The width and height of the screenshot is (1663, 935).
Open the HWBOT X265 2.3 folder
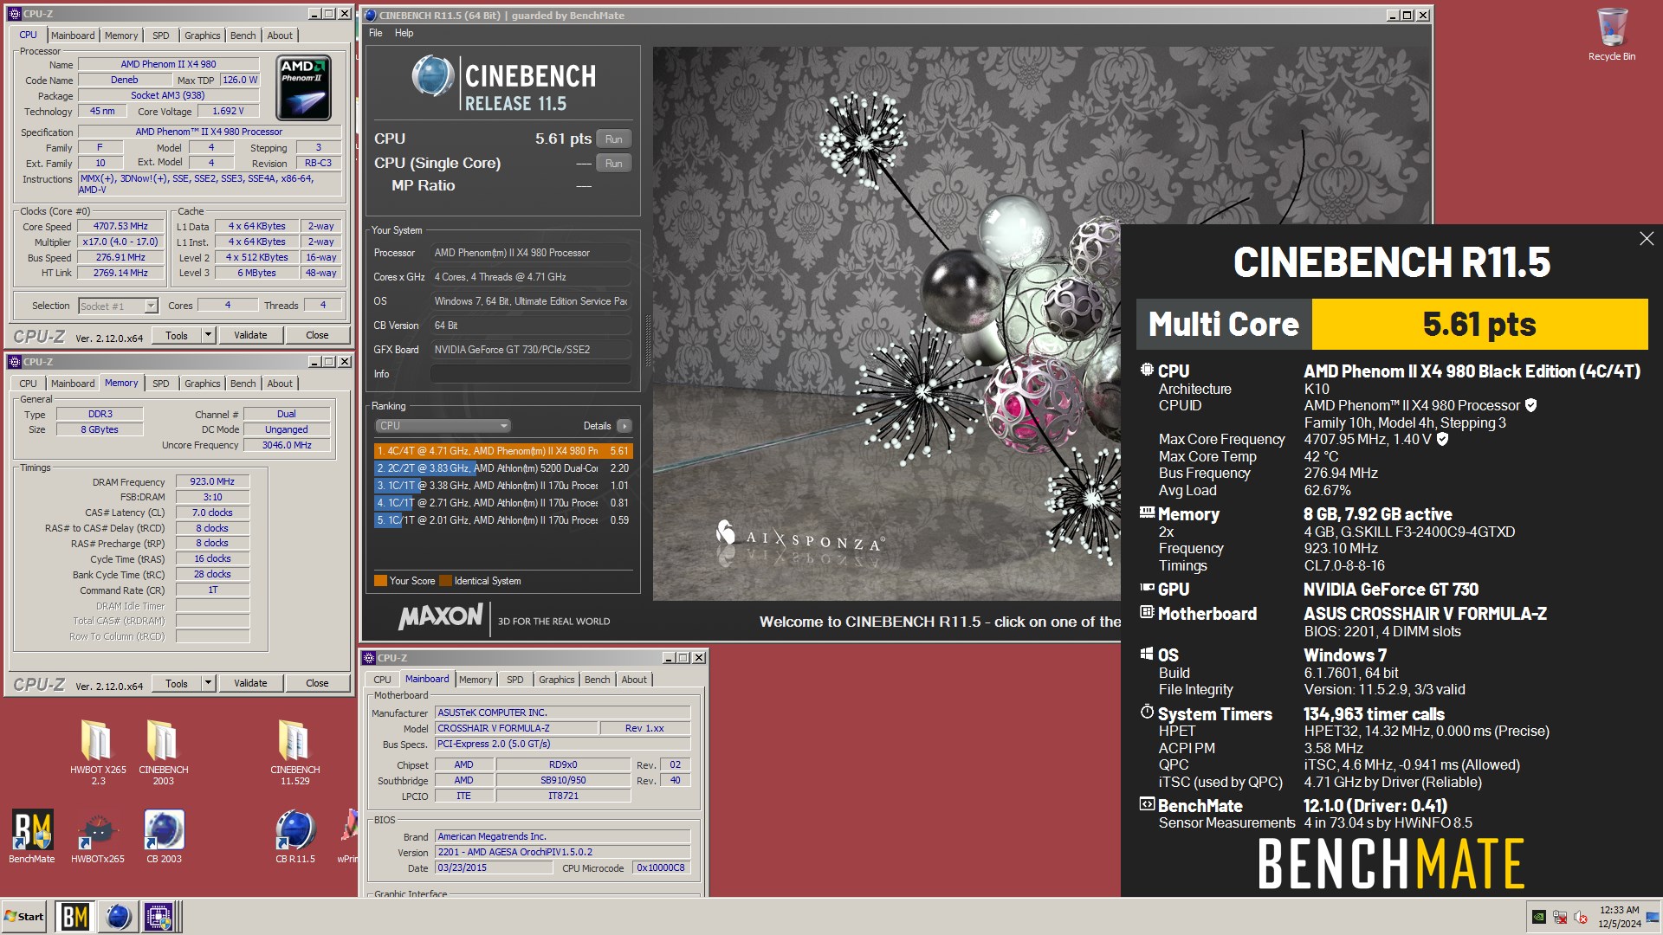pos(98,751)
